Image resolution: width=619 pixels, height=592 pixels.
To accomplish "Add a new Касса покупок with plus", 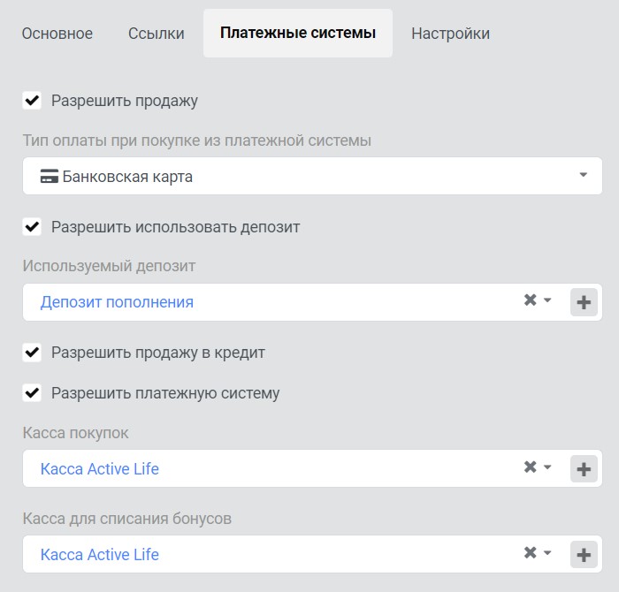I will (x=584, y=469).
